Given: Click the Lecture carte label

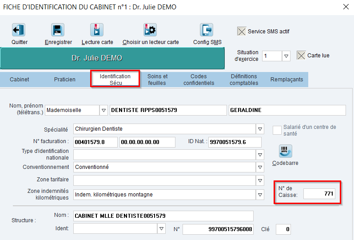Looking at the screenshot, I should [x=97, y=42].
